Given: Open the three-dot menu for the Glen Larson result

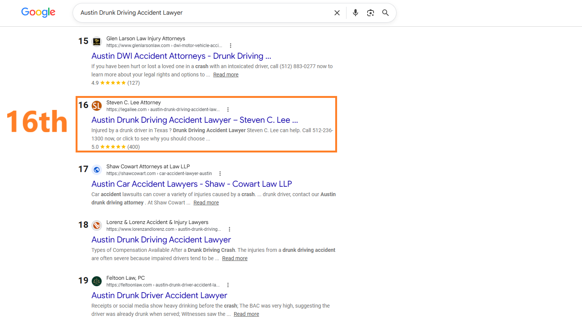Looking at the screenshot, I should coord(231,46).
